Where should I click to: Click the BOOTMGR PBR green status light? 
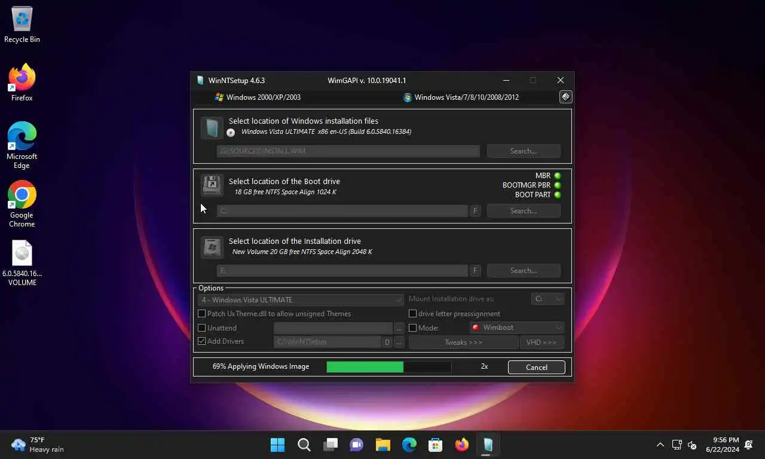click(x=558, y=185)
